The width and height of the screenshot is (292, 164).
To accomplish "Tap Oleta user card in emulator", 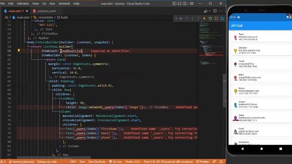I will click(261, 118).
